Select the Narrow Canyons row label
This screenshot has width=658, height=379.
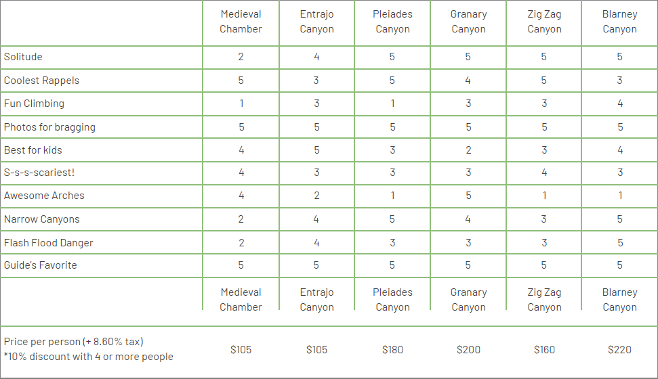pos(41,219)
